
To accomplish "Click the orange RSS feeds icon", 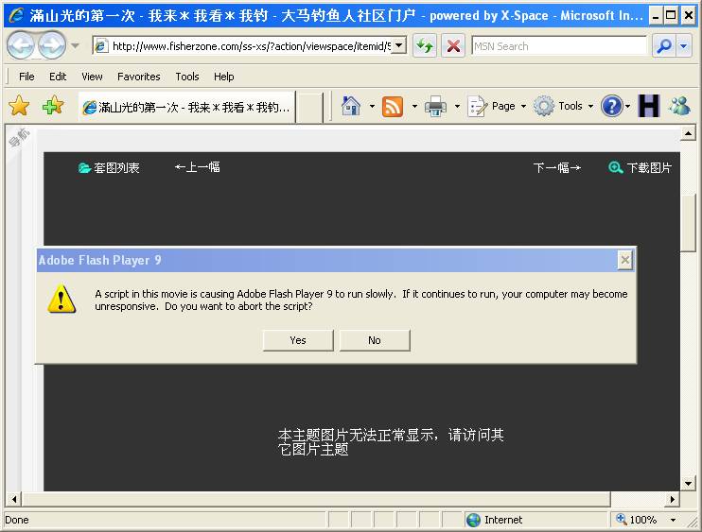I will pos(393,107).
